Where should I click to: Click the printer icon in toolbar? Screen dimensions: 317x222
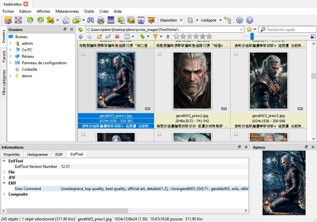tap(101, 20)
